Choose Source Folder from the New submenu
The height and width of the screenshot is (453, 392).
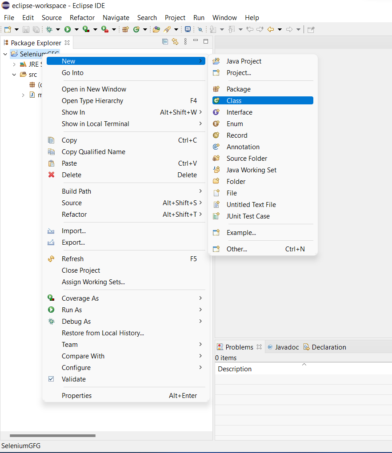coord(263,158)
